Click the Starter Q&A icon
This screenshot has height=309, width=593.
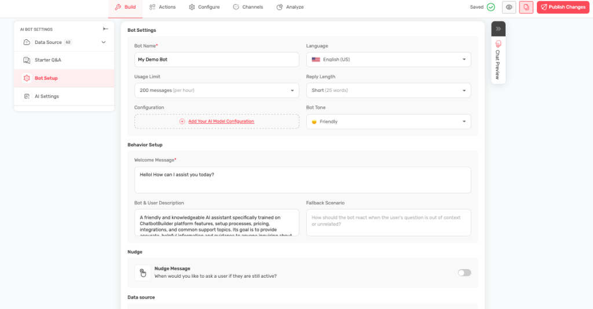pos(27,60)
